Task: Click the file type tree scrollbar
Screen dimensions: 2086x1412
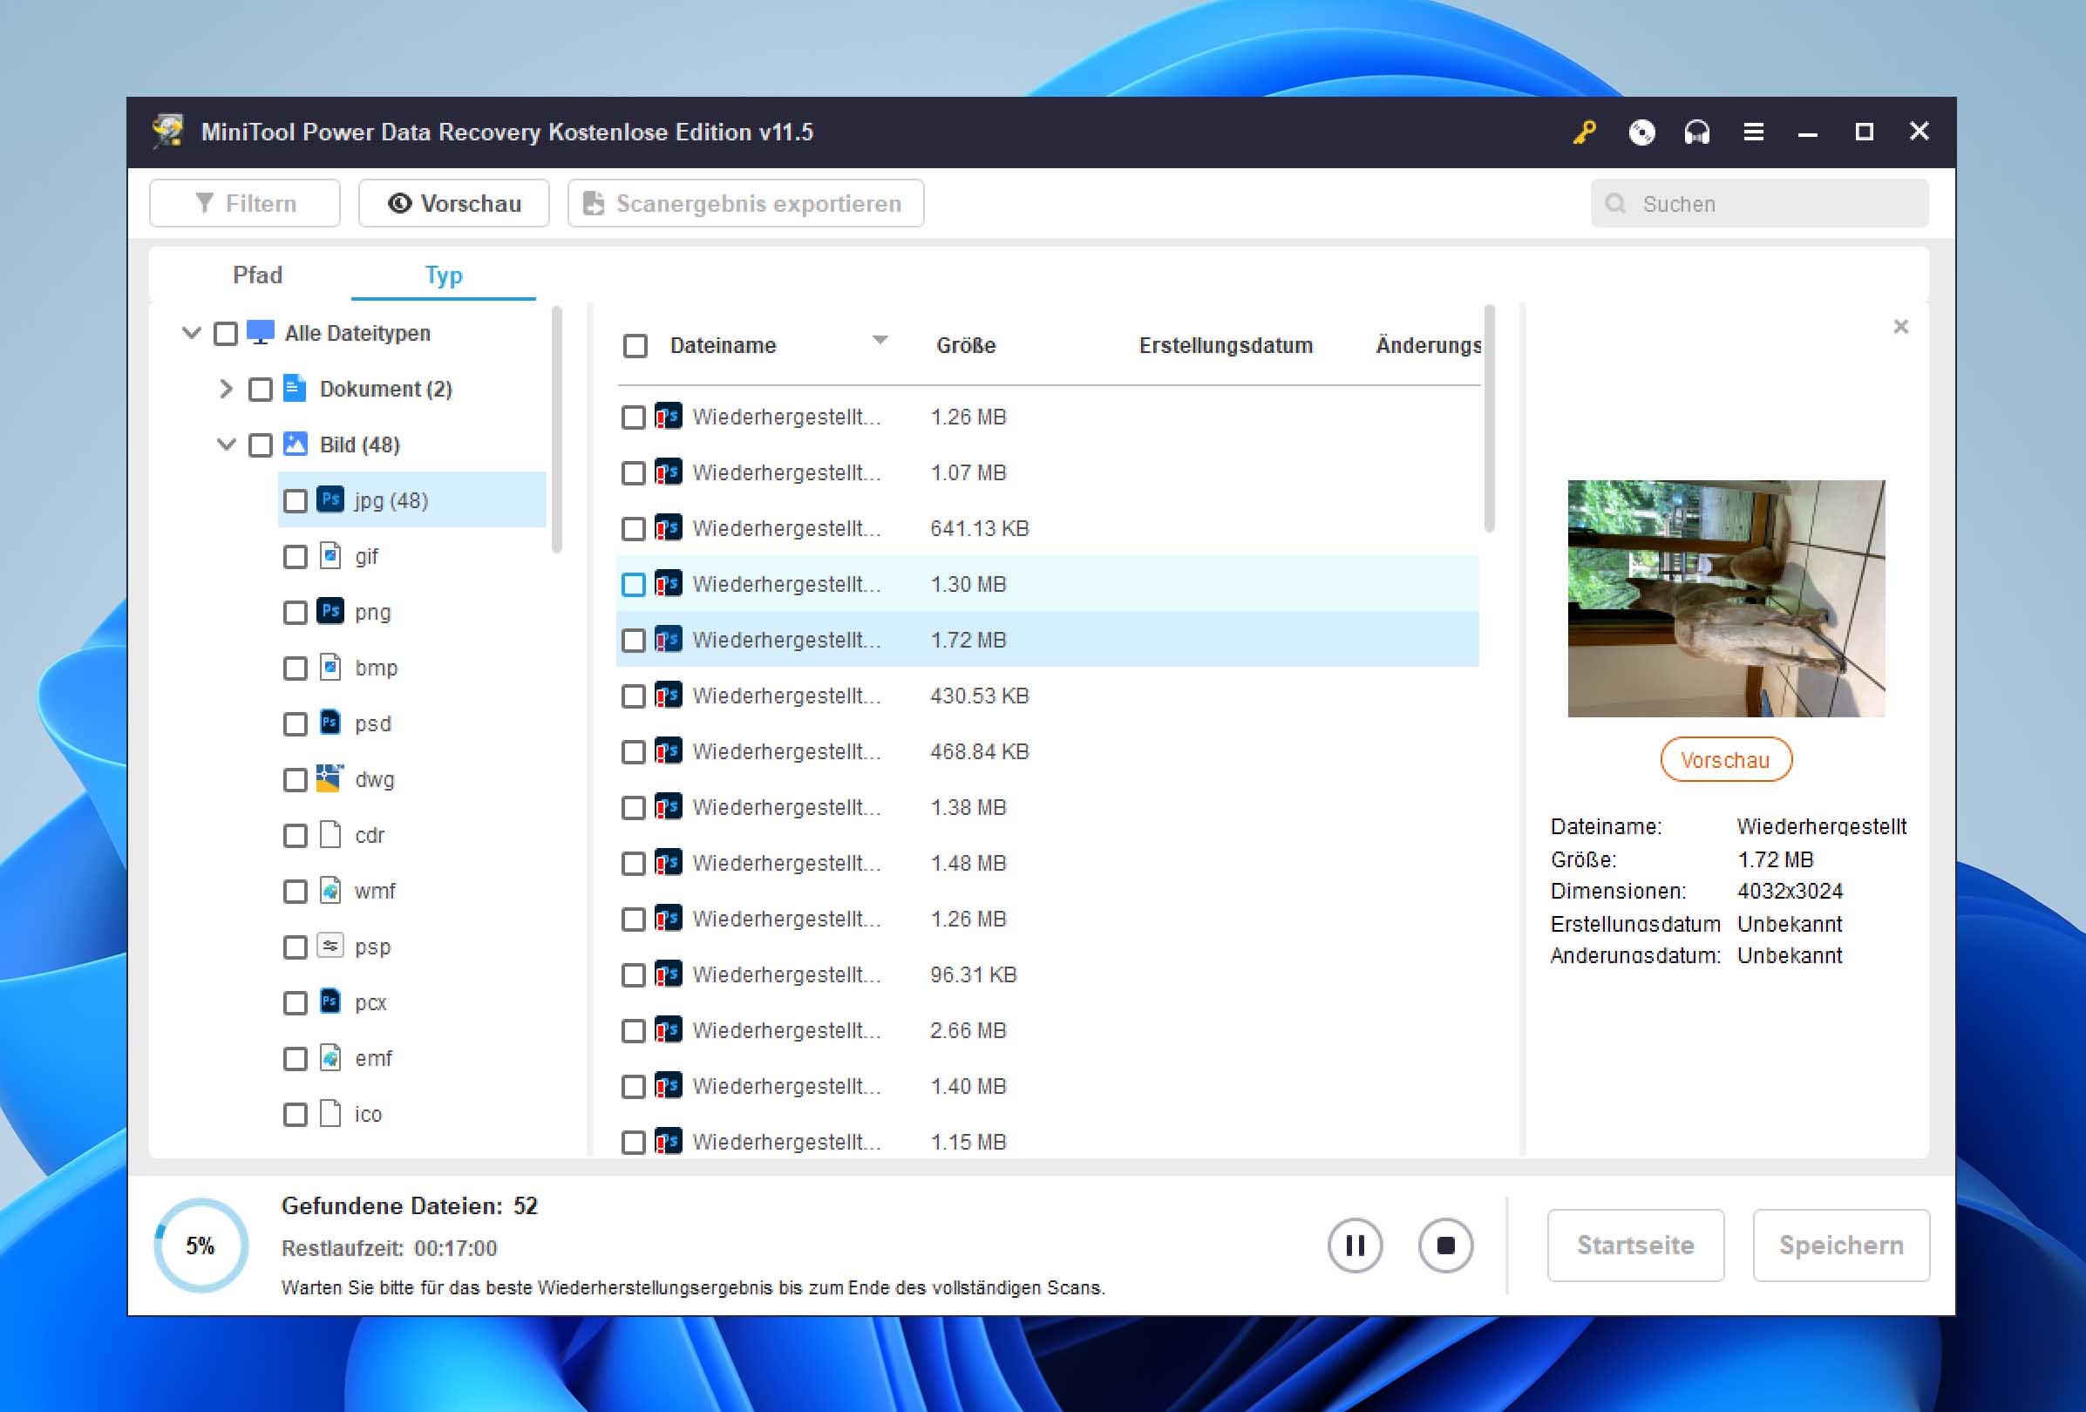Action: click(x=556, y=429)
